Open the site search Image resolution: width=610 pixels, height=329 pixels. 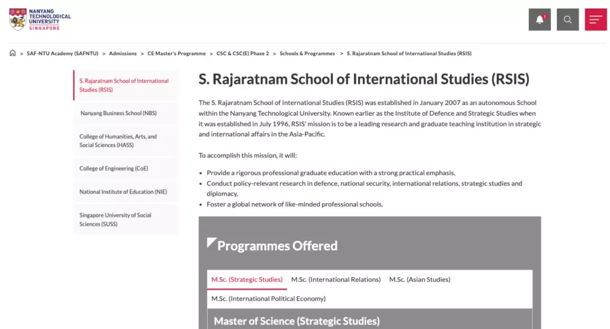[x=568, y=19]
